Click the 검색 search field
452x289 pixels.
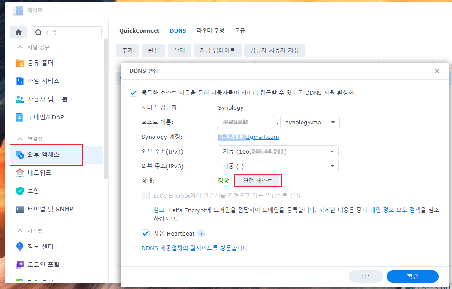point(66,32)
